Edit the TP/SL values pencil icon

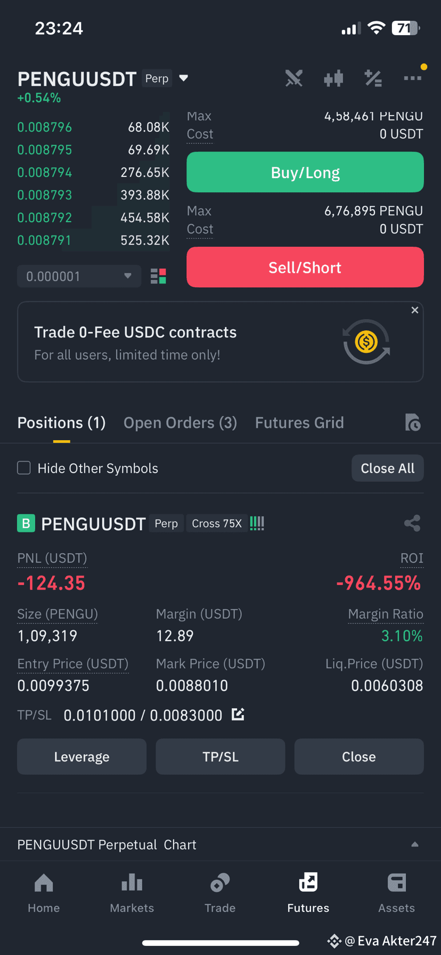tap(238, 714)
